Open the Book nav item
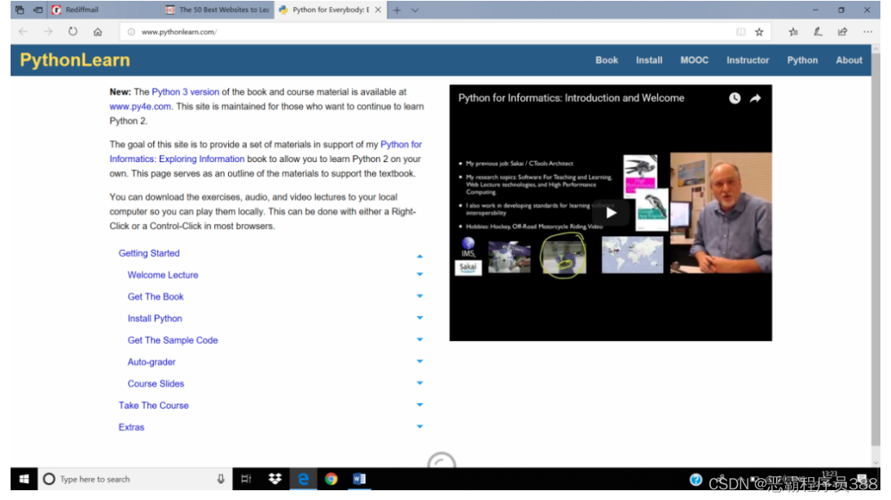 606,60
